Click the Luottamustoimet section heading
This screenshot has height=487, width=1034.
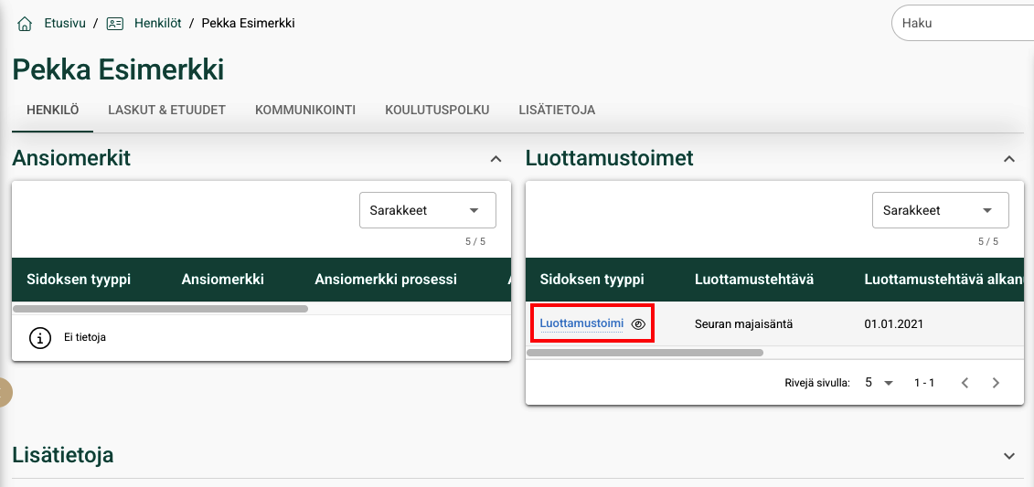click(x=609, y=158)
